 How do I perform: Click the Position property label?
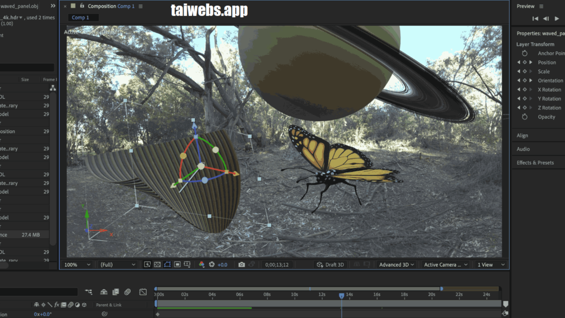pyautogui.click(x=547, y=62)
